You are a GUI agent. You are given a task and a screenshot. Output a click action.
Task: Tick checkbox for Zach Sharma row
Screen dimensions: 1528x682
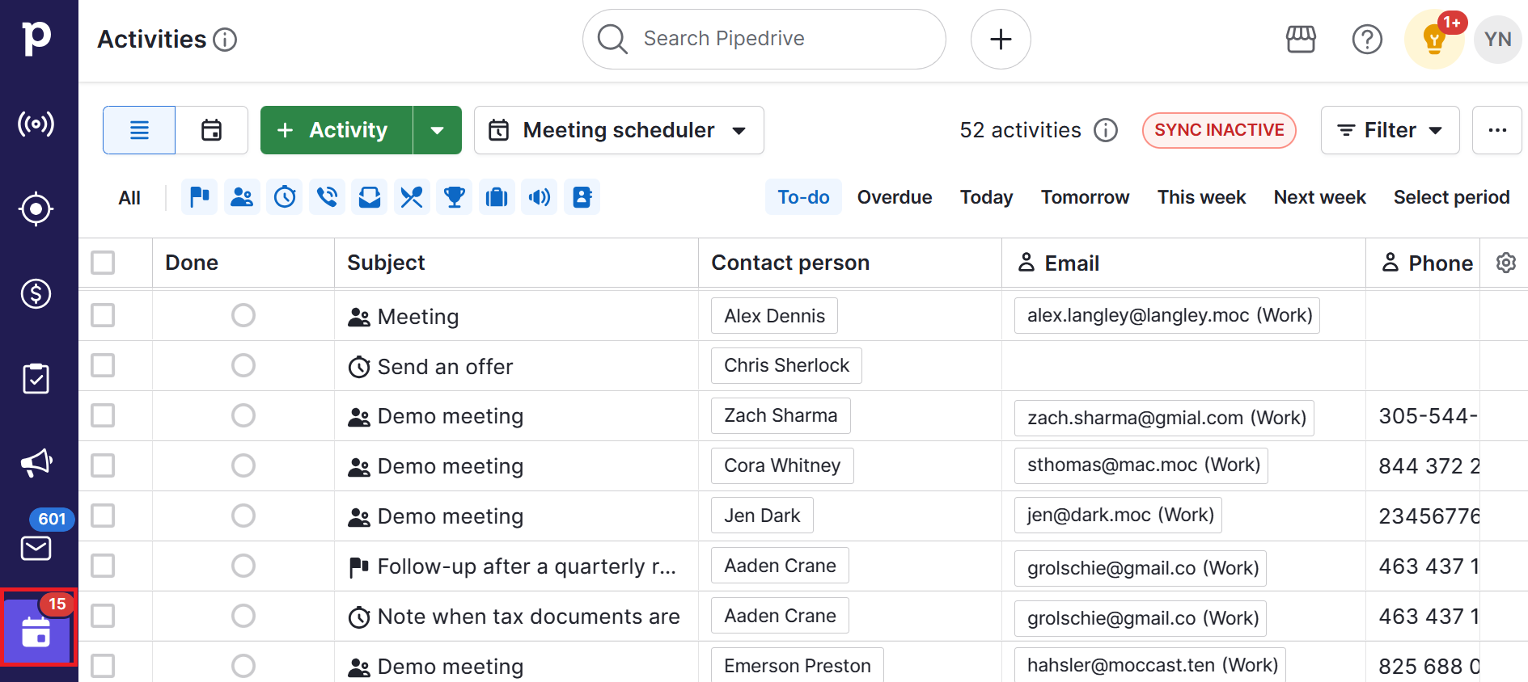103,415
